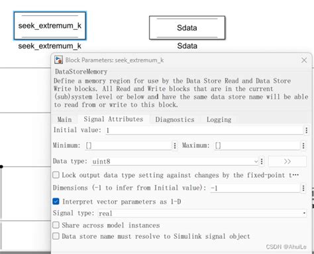314x254 pixels.
Task: Enable Share across model instances checkbox
Action: point(56,225)
